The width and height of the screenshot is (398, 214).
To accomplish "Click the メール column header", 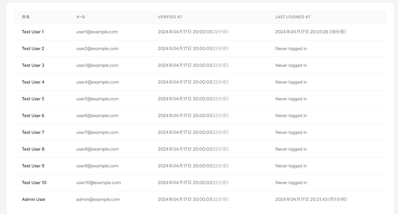I will pos(81,17).
